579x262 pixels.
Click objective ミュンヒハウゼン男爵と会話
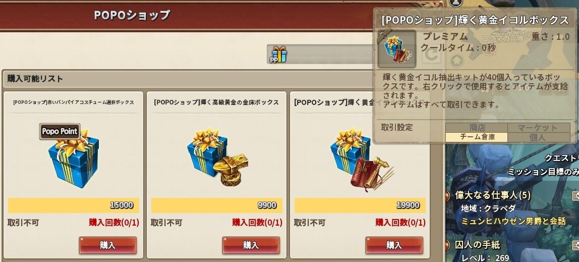click(x=513, y=221)
